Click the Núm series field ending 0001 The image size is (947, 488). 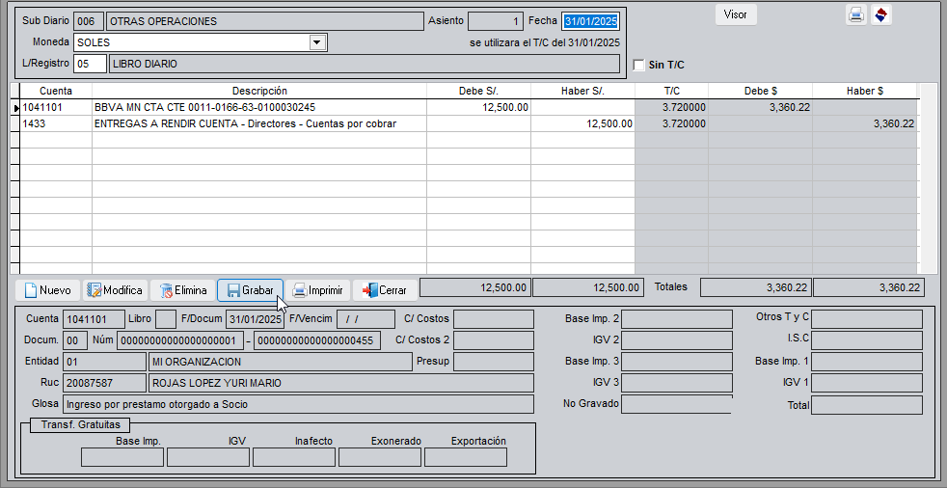point(180,340)
